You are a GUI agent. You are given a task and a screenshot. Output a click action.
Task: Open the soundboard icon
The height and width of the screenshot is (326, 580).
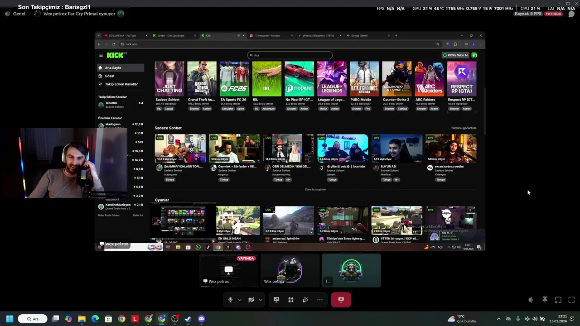(305, 300)
